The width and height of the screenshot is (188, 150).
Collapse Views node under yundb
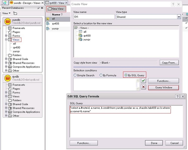point(6,40)
